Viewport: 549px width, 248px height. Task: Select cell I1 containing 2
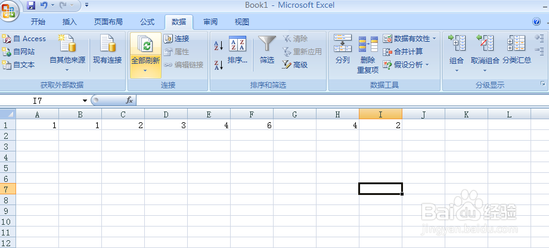(380, 125)
